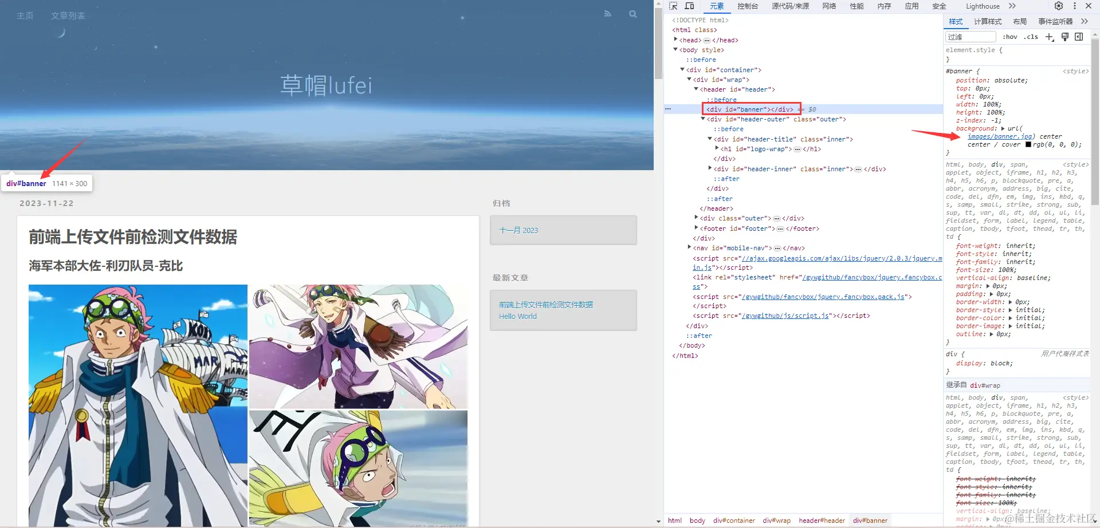
Task: Open the 源代码/来源 (Sources) tab
Action: 791,6
